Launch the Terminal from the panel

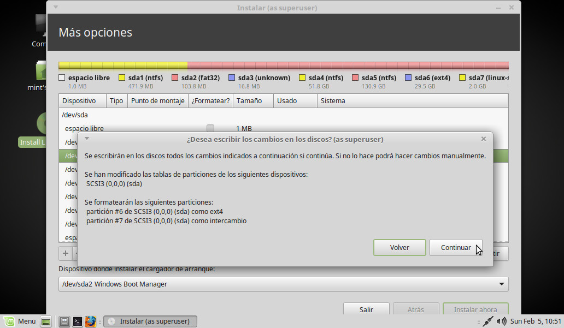tap(78, 321)
